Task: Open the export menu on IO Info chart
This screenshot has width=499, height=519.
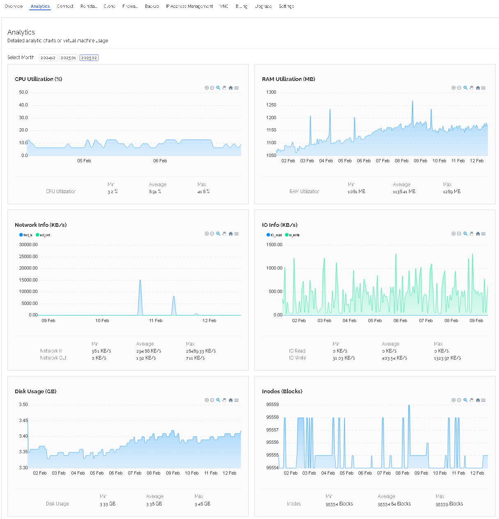Action: [x=483, y=234]
